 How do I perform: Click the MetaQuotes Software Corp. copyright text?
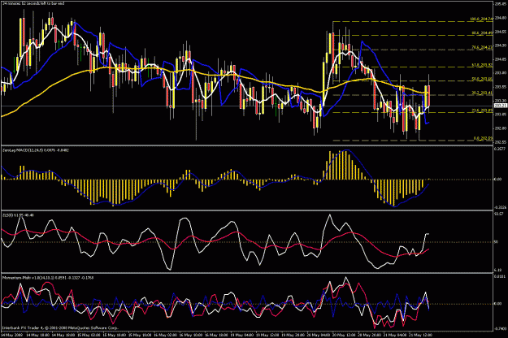(x=61, y=328)
